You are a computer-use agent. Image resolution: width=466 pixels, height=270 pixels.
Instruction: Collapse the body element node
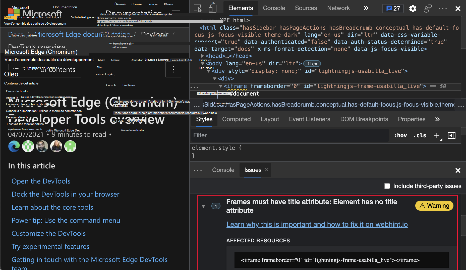pyautogui.click(x=203, y=64)
